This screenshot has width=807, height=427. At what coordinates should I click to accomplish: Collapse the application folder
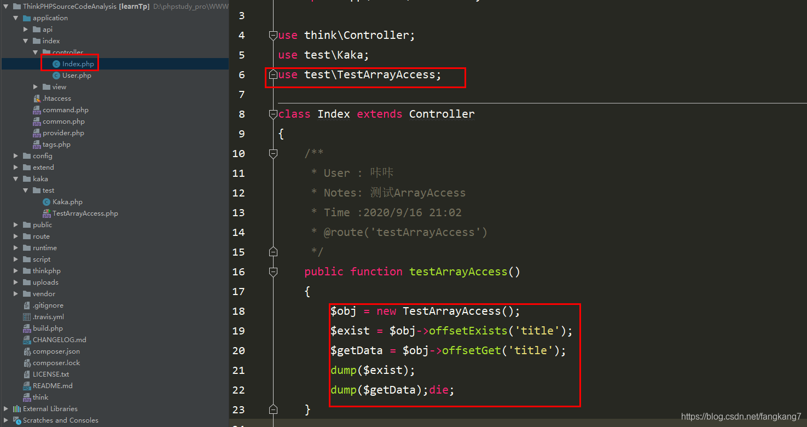pyautogui.click(x=16, y=18)
